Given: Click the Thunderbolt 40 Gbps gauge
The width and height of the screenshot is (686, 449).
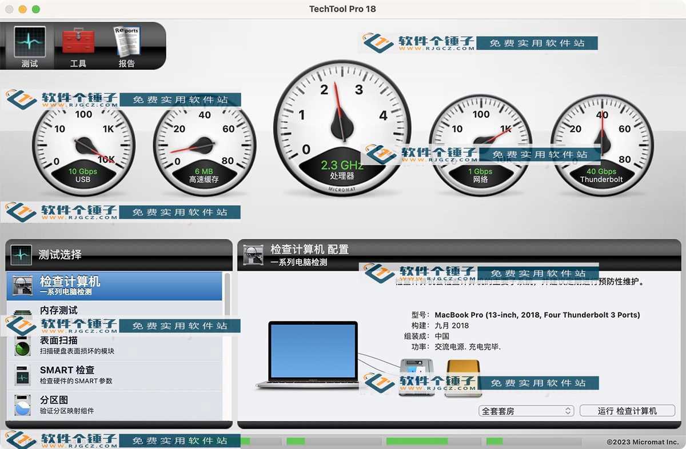Looking at the screenshot, I should tap(602, 145).
